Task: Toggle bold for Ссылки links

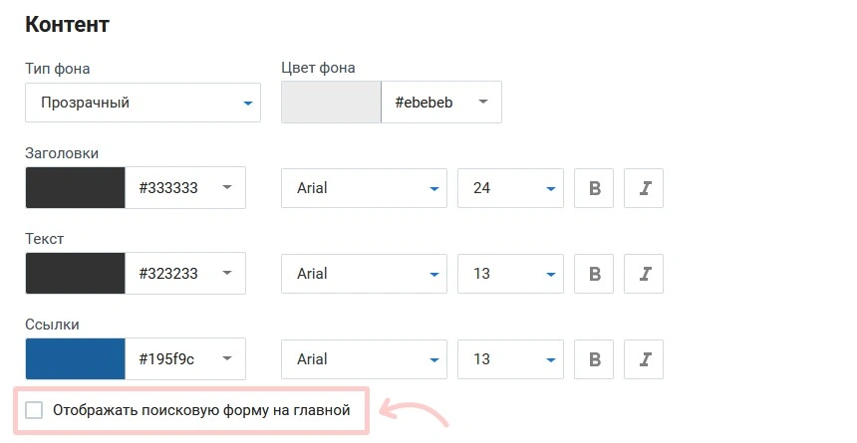Action: [x=595, y=358]
